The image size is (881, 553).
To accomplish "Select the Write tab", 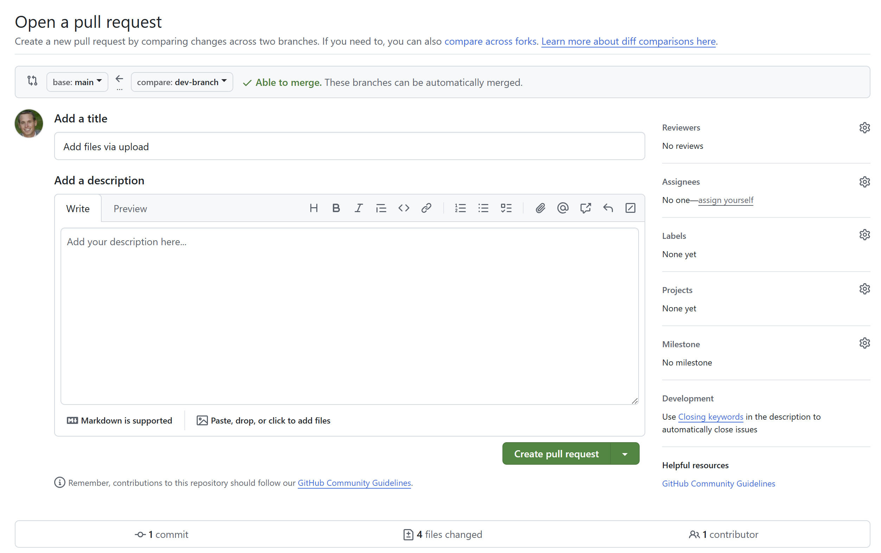I will (77, 209).
